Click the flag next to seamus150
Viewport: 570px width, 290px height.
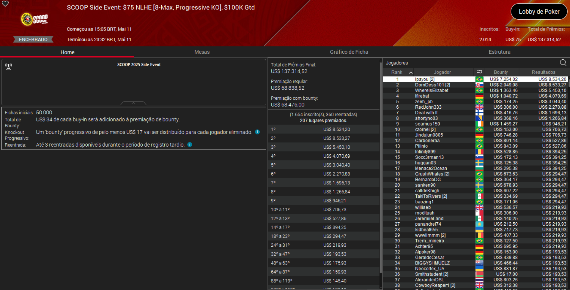[479, 124]
